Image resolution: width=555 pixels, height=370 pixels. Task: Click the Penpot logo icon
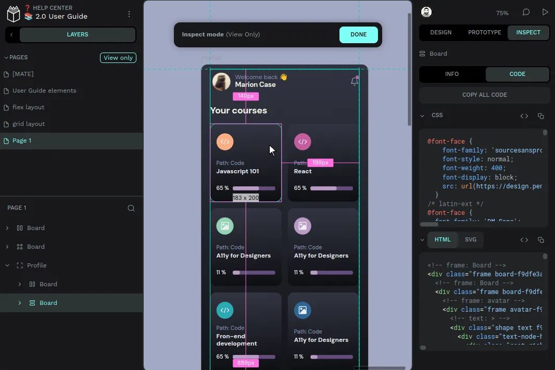pyautogui.click(x=13, y=13)
